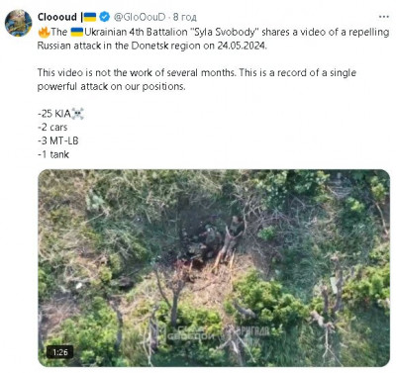
Task: Click the skull emoji next to 25 KIA
Action: pyautogui.click(x=77, y=114)
